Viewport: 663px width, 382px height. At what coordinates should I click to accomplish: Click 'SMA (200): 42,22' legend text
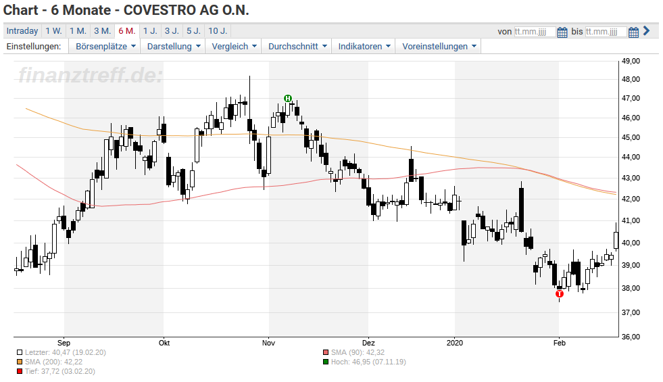click(53, 362)
